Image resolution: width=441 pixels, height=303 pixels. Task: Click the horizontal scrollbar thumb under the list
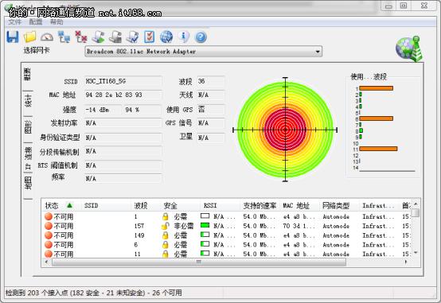click(x=199, y=262)
